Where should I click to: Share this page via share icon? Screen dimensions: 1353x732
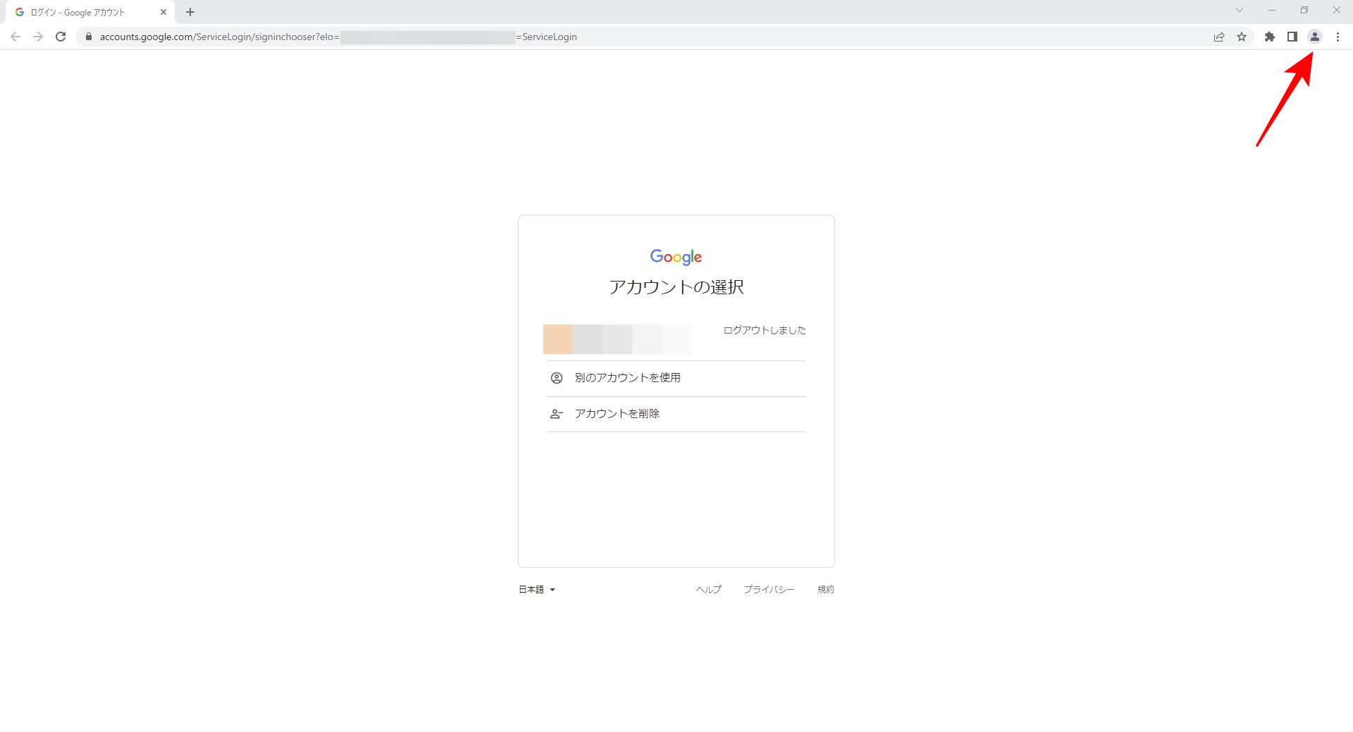(1219, 37)
